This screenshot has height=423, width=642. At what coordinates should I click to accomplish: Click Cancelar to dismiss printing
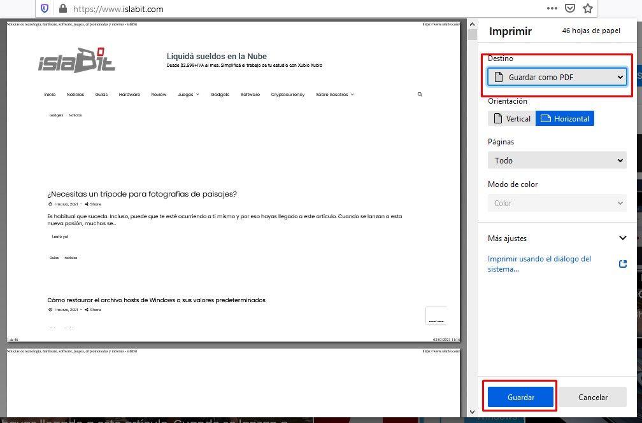[x=592, y=396]
